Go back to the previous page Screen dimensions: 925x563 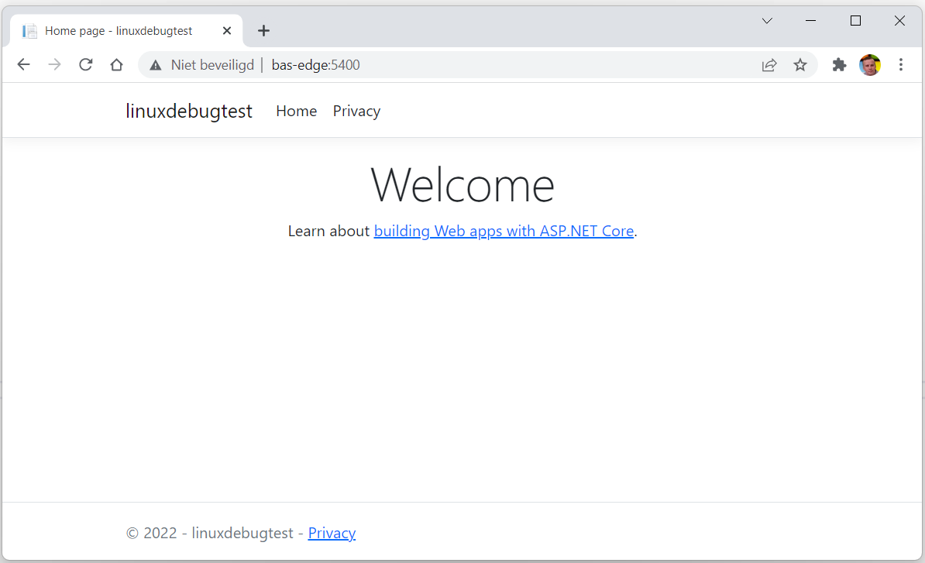[23, 65]
